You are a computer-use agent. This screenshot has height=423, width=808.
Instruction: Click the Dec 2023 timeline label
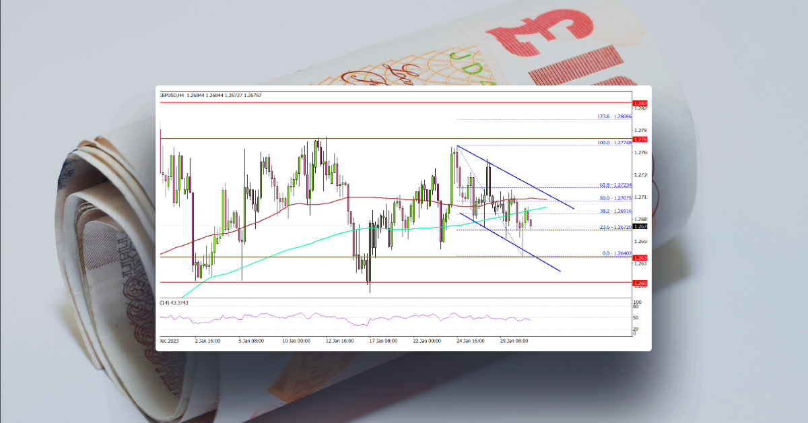[168, 341]
